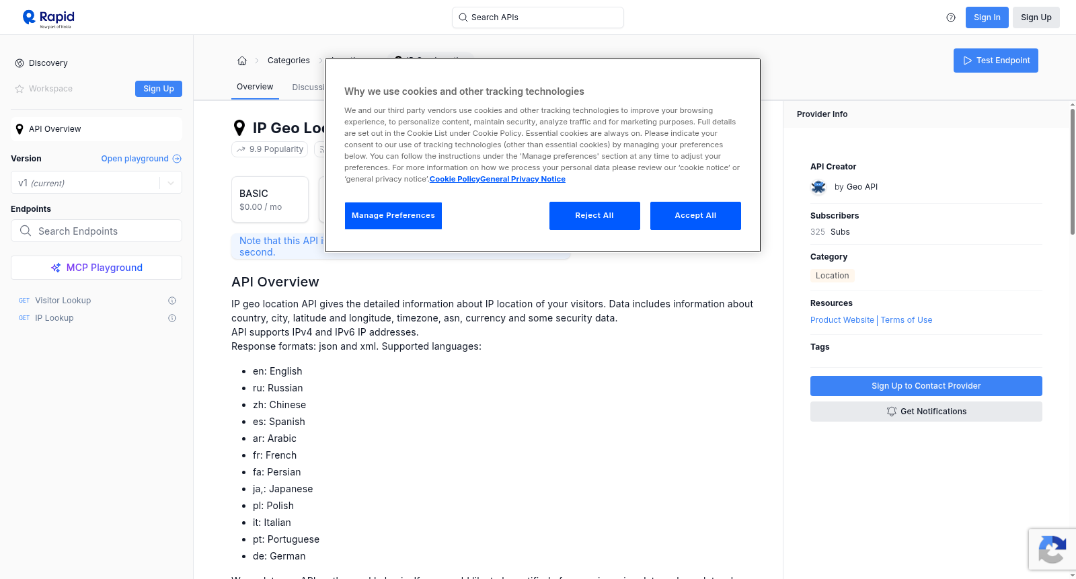Screen dimensions: 1076x579
Task: Click the search magnifier in Search APIs
Action: (x=463, y=17)
